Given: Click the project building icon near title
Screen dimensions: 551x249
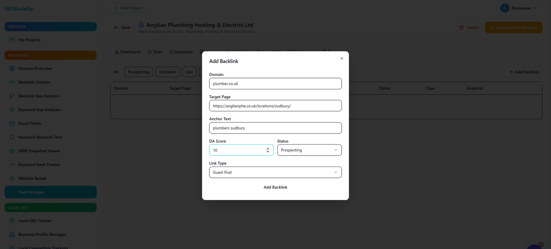Looking at the screenshot, I should coord(141,24).
